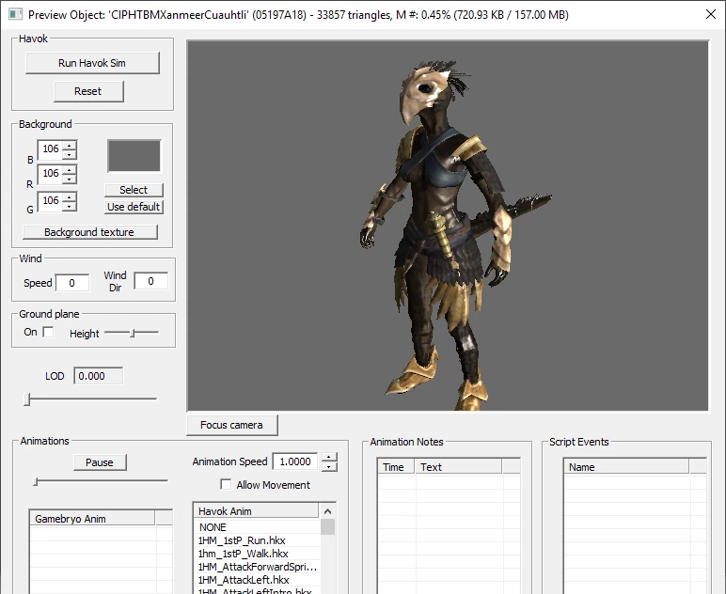
Task: Click Script Events Name column header
Action: point(627,467)
